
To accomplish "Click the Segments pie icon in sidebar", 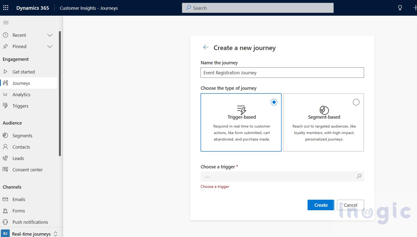I will 5,135.
